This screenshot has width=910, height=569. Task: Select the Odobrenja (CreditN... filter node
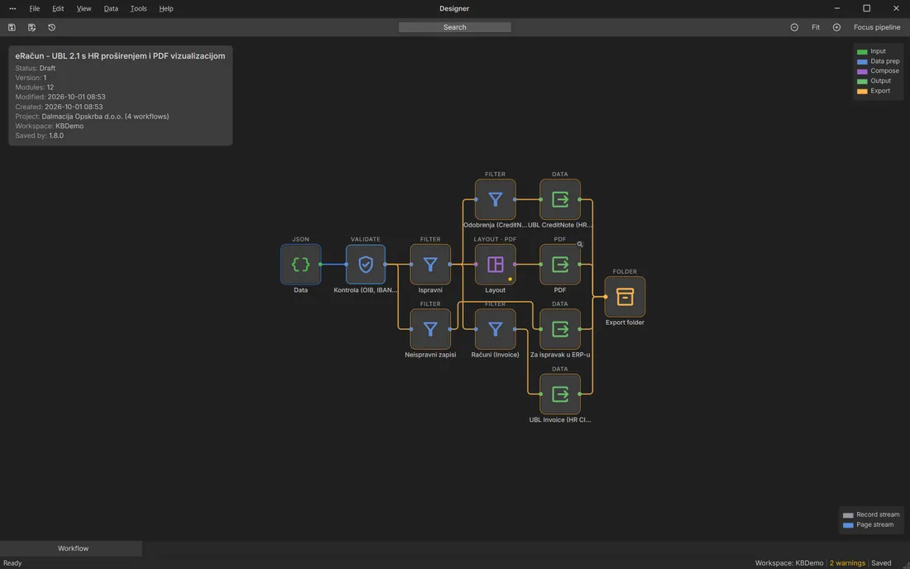(x=495, y=199)
